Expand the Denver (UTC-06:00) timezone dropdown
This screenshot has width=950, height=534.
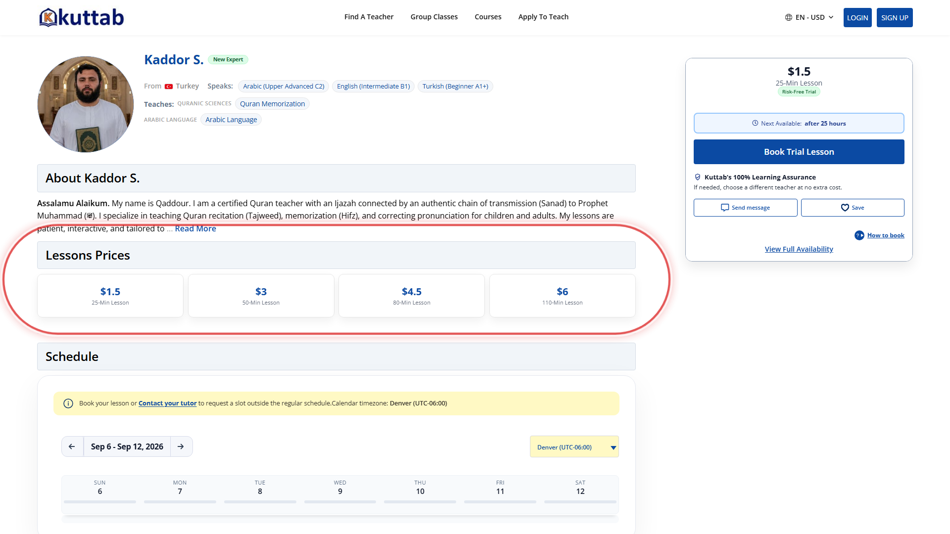pos(574,447)
